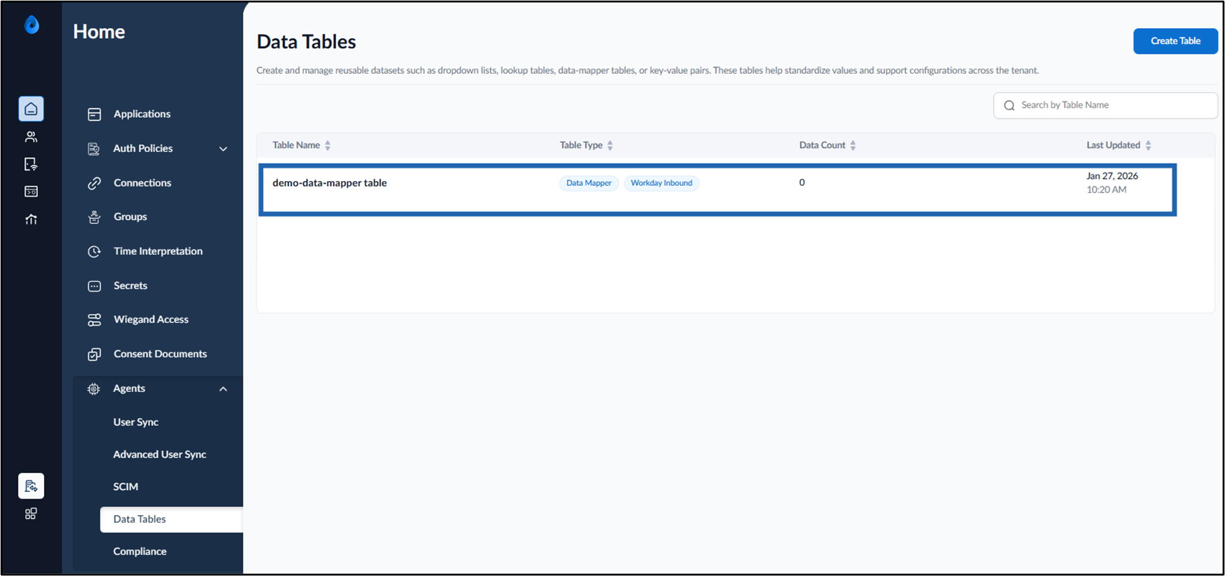The width and height of the screenshot is (1225, 576).
Task: Focus the Search by Table Name field
Action: point(1105,105)
